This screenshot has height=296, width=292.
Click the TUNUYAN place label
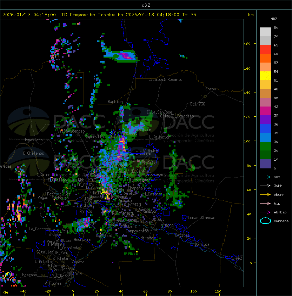point(74,274)
